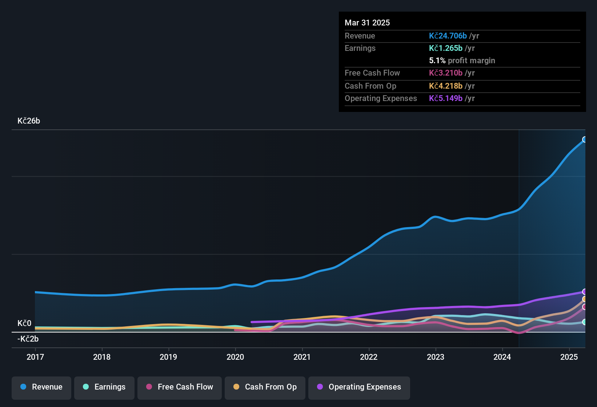Click the teal Earnings legend dot
The width and height of the screenshot is (597, 407).
(86, 387)
